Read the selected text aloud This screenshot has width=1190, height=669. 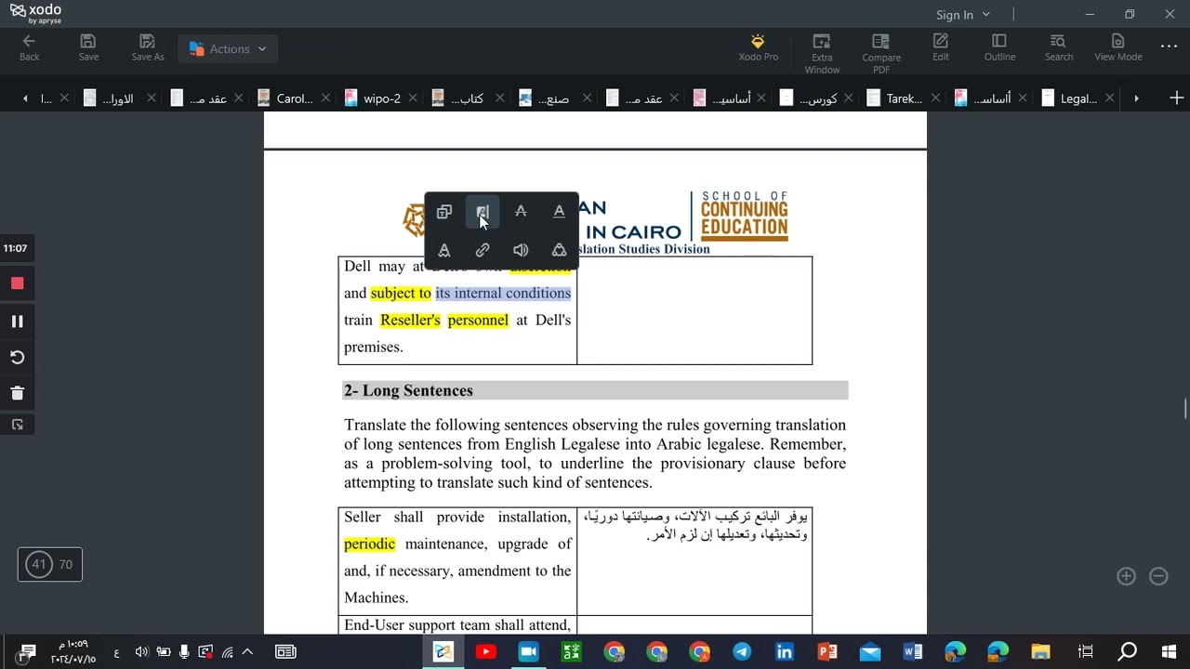[521, 250]
